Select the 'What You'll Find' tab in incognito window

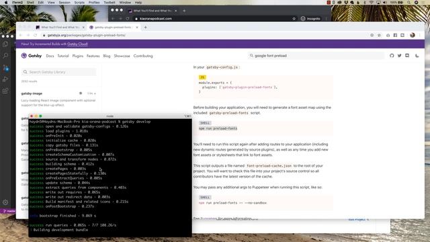click(x=153, y=11)
